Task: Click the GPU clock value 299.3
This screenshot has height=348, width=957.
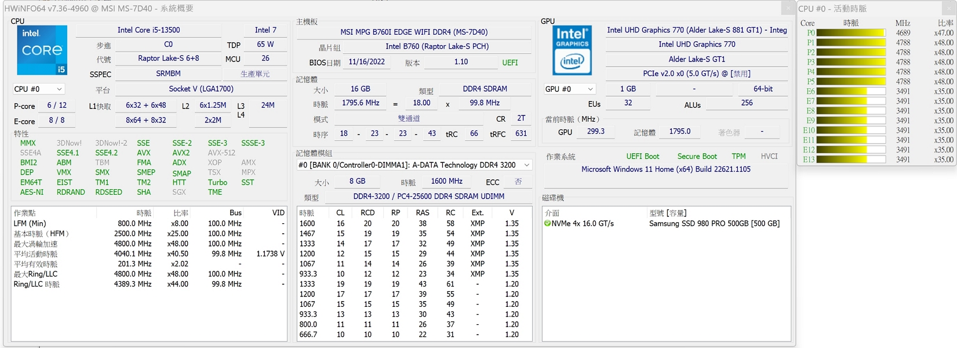Action: (x=595, y=132)
